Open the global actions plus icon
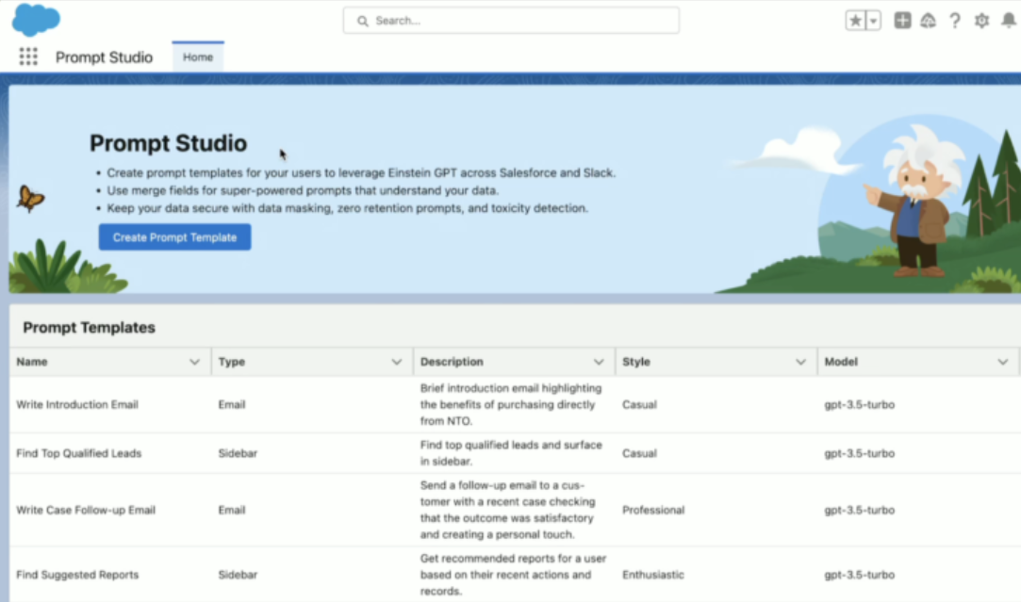The height and width of the screenshot is (602, 1021). 902,21
